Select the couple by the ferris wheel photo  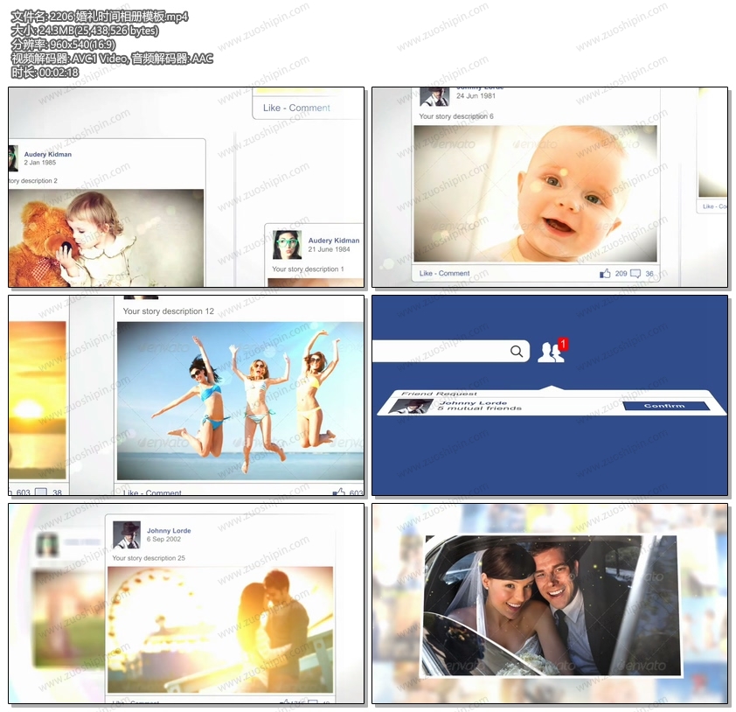(220, 630)
